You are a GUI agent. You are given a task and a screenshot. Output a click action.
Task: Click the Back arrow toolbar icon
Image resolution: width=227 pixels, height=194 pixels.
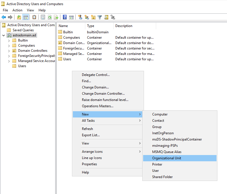4,17
